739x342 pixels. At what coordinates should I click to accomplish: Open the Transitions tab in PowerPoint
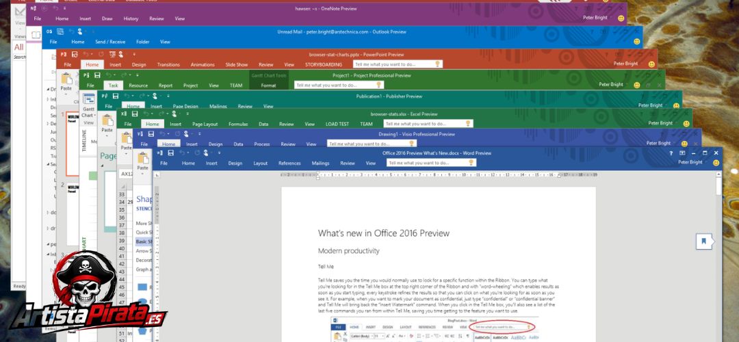point(168,65)
